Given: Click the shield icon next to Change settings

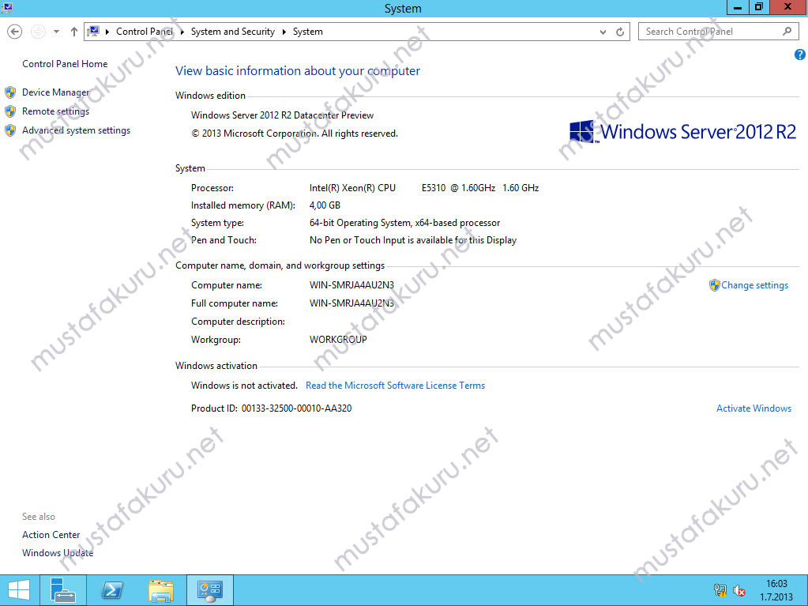Looking at the screenshot, I should coord(714,285).
